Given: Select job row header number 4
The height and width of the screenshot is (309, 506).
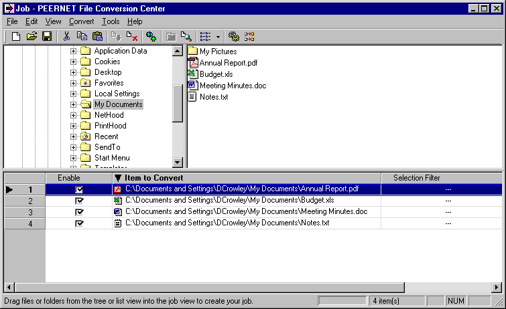Looking at the screenshot, I should click(x=25, y=223).
